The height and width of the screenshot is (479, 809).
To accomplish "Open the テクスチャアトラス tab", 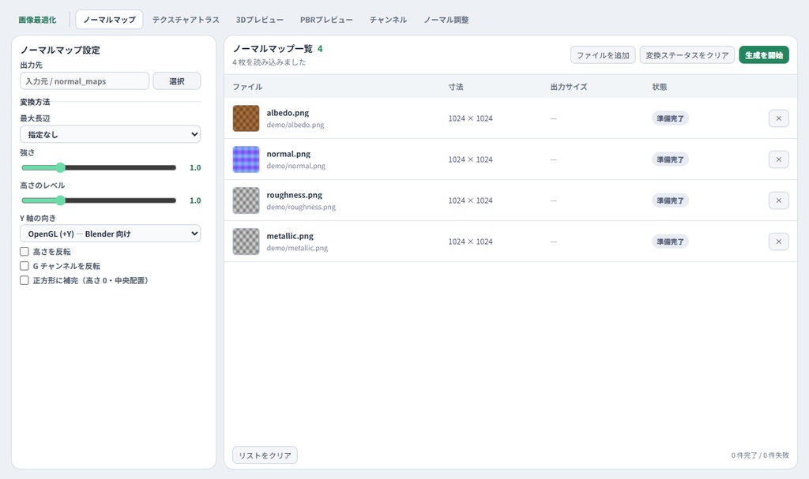I will (x=186, y=20).
